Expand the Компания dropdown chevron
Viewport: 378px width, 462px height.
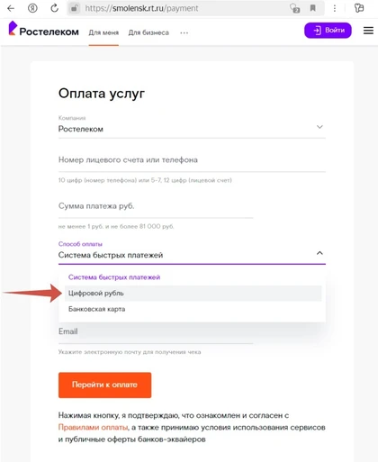(319, 127)
